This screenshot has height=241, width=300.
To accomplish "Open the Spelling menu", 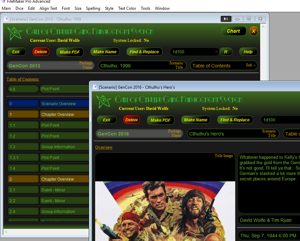I will pyautogui.click(x=93, y=8).
